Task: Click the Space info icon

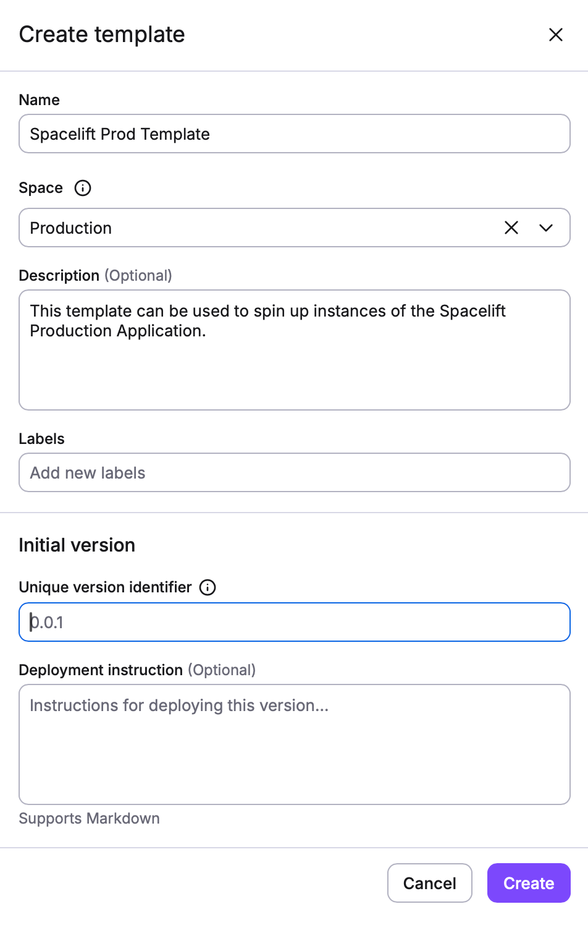Action: (83, 188)
